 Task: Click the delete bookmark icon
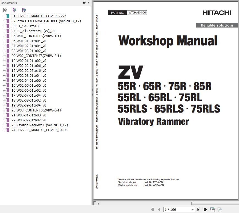(x=5, y=10)
